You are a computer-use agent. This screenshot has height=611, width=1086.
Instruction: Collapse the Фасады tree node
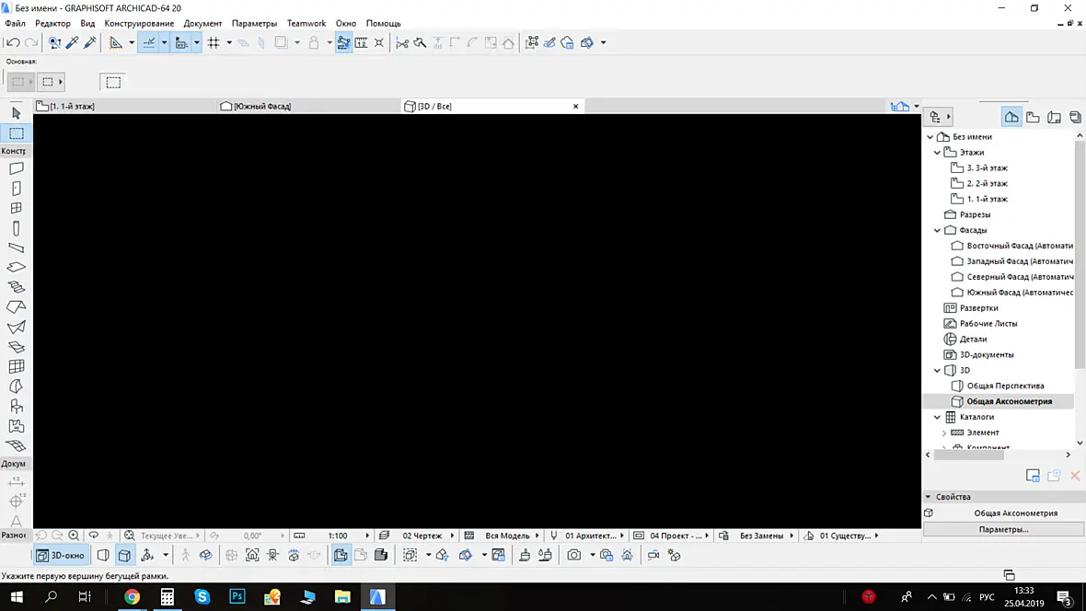[x=937, y=230]
